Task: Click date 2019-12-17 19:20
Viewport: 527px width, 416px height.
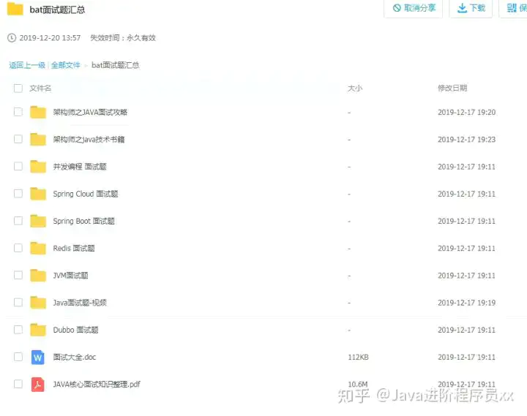Action: 466,112
